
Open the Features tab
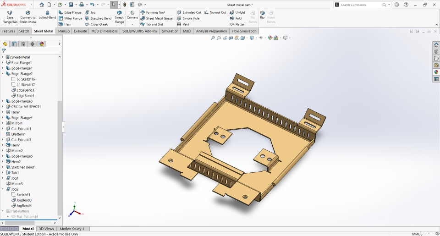(9, 31)
